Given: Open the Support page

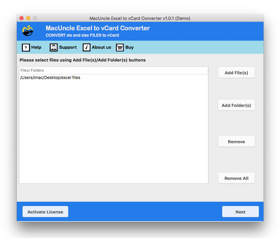Looking at the screenshot, I should tap(68, 47).
